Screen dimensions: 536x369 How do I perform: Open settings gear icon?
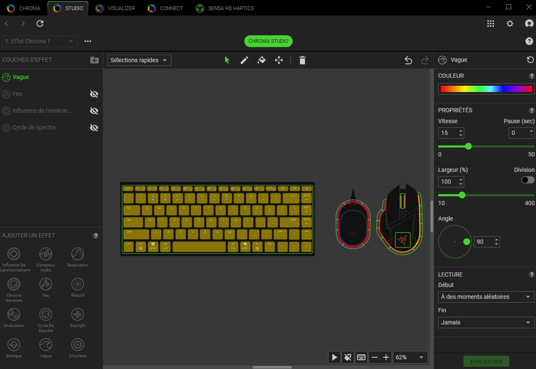pos(510,24)
